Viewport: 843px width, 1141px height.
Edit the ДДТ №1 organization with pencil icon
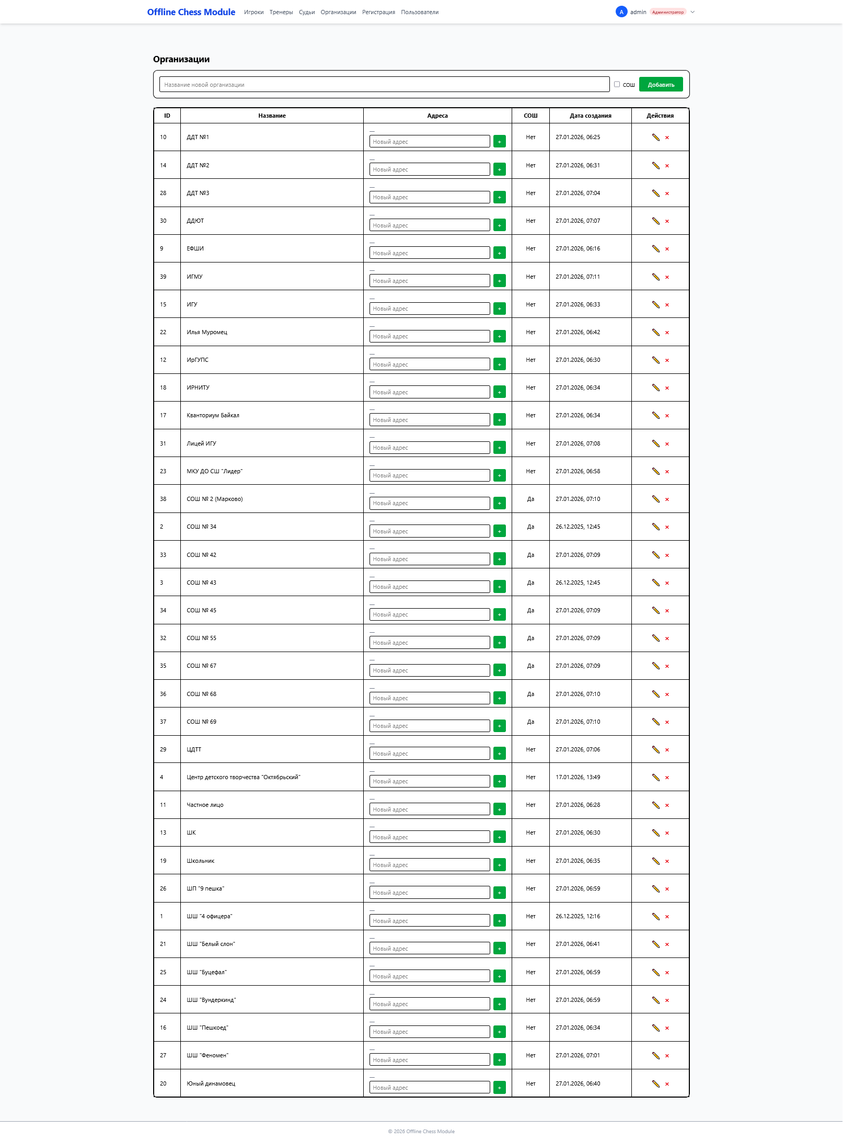pyautogui.click(x=655, y=138)
